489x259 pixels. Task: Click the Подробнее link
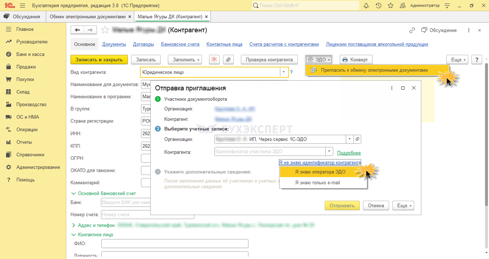click(349, 153)
